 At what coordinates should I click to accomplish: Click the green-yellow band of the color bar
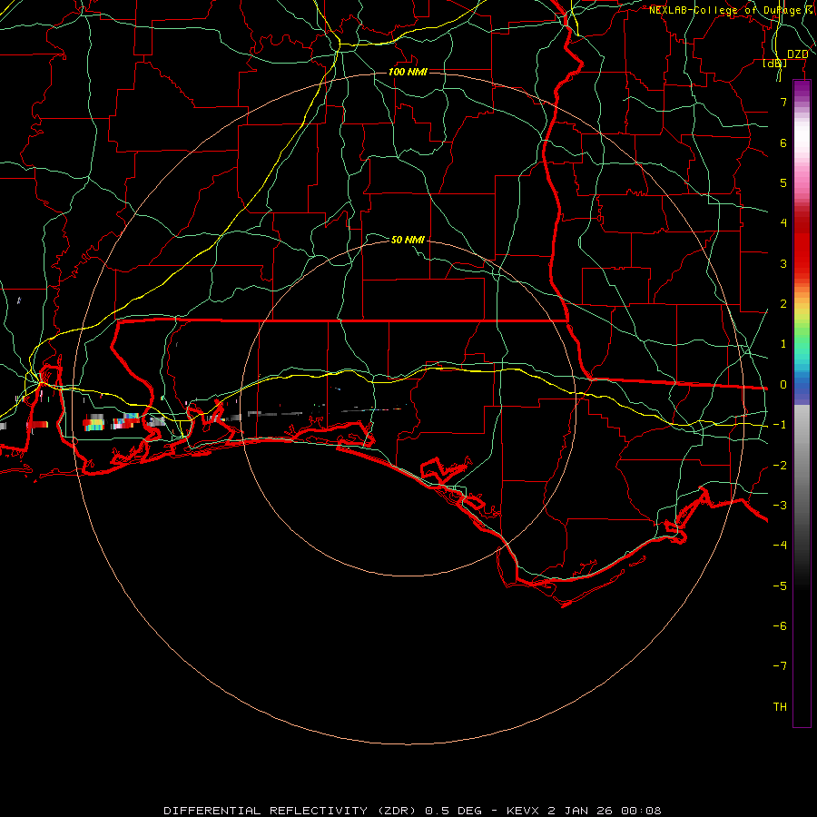pyautogui.click(x=802, y=326)
